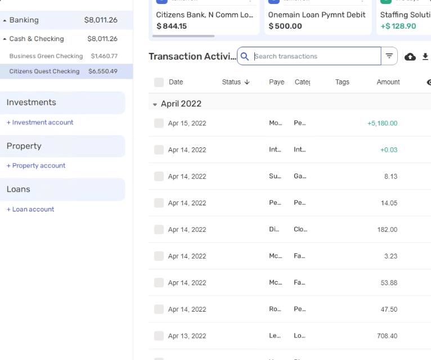The height and width of the screenshot is (360, 431).
Task: Open the Onemain Loan Pymnt Debit card
Action: (317, 18)
